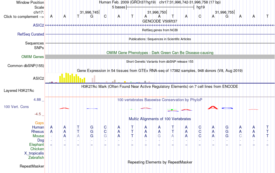Screen dimensions: 275x173
Task: Open the 'OMIM Gene Phenotypes' green track title
Action: point(160,53)
